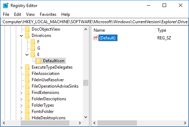Select the FolderDescriptions key label
This screenshot has width=189, height=127.
tap(49, 99)
